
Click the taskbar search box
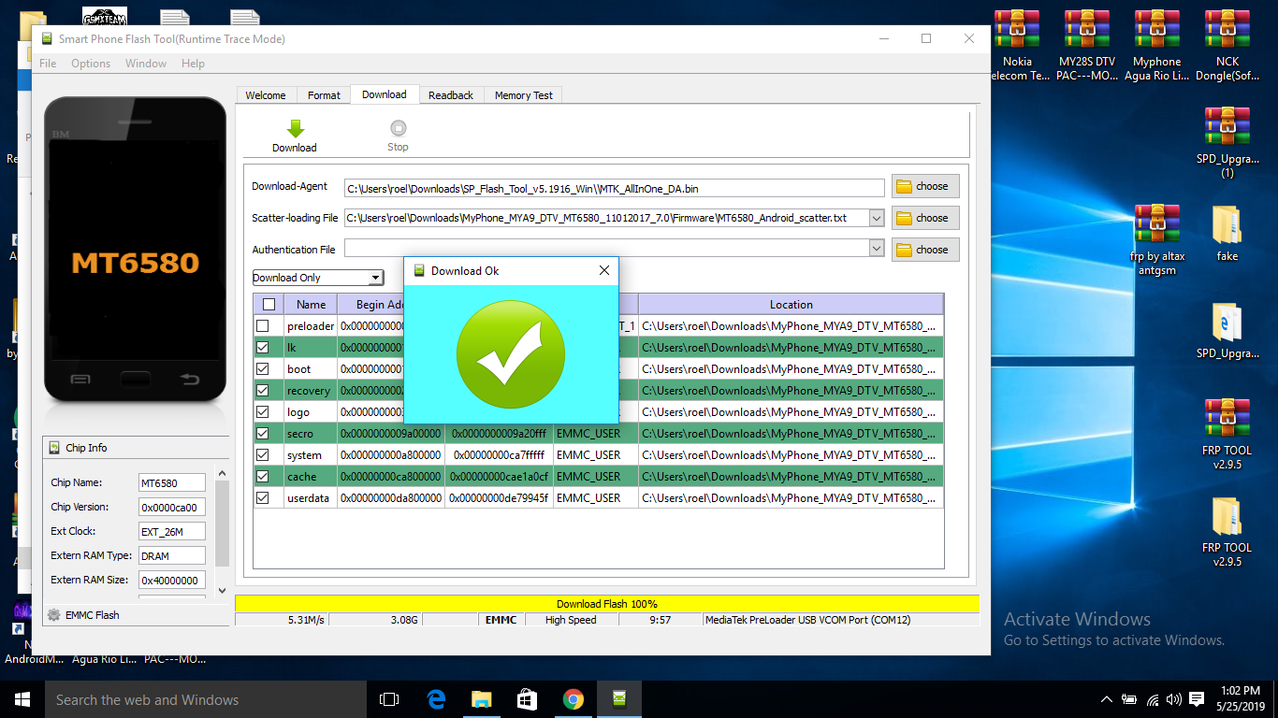[x=206, y=699]
